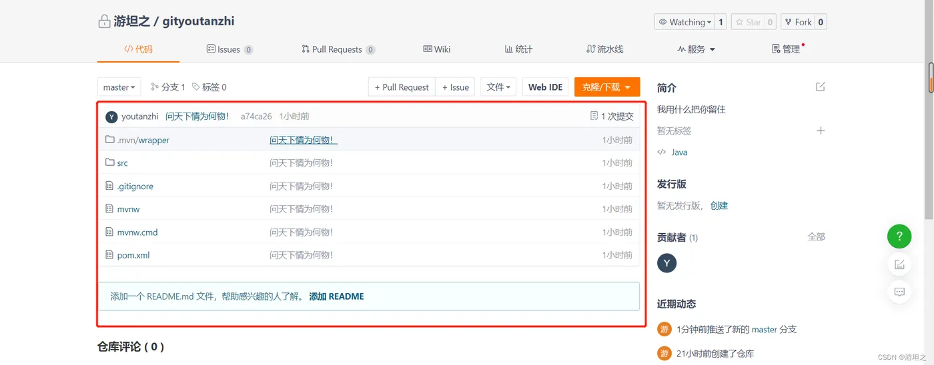
Task: Click the master branch link in activity
Action: 765,330
